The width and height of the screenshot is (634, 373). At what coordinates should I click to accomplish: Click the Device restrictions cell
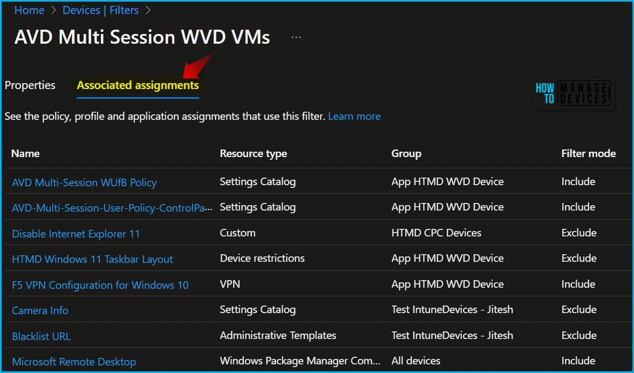(x=262, y=258)
